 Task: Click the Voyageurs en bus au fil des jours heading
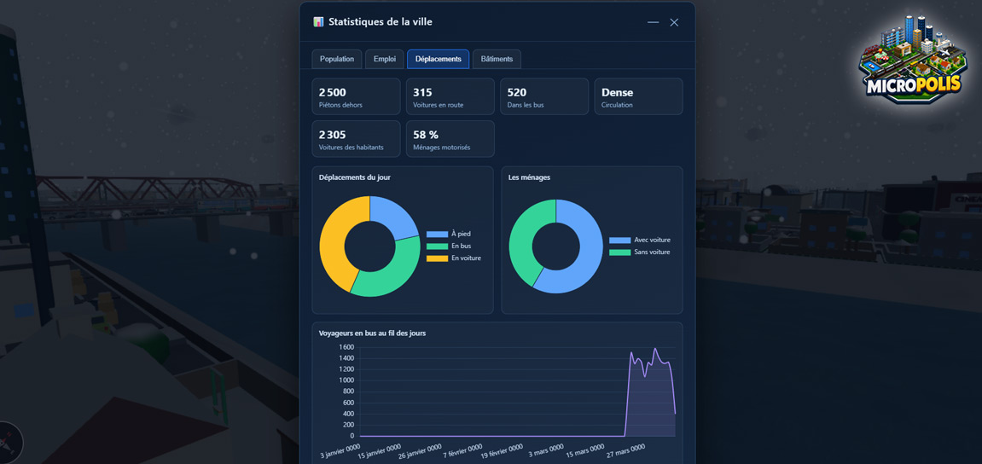[x=373, y=333]
